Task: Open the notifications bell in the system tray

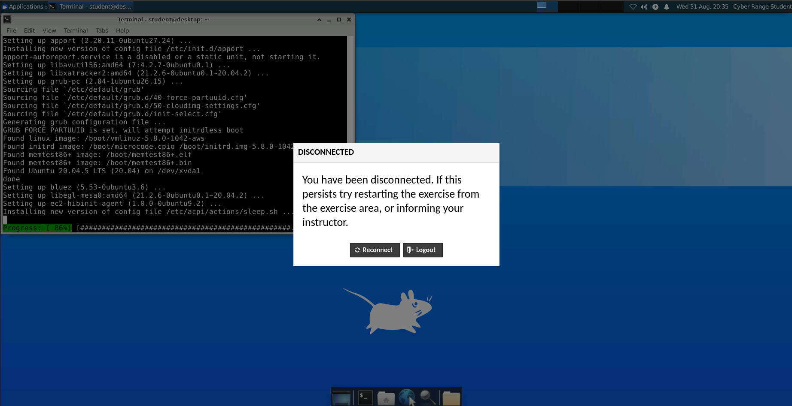Action: pos(667,7)
